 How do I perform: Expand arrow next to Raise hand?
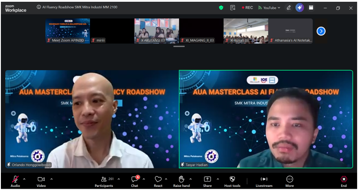(190, 179)
